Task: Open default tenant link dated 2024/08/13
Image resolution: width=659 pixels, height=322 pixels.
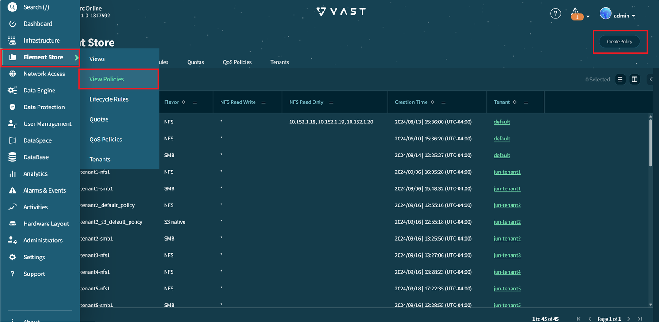Action: [x=502, y=122]
